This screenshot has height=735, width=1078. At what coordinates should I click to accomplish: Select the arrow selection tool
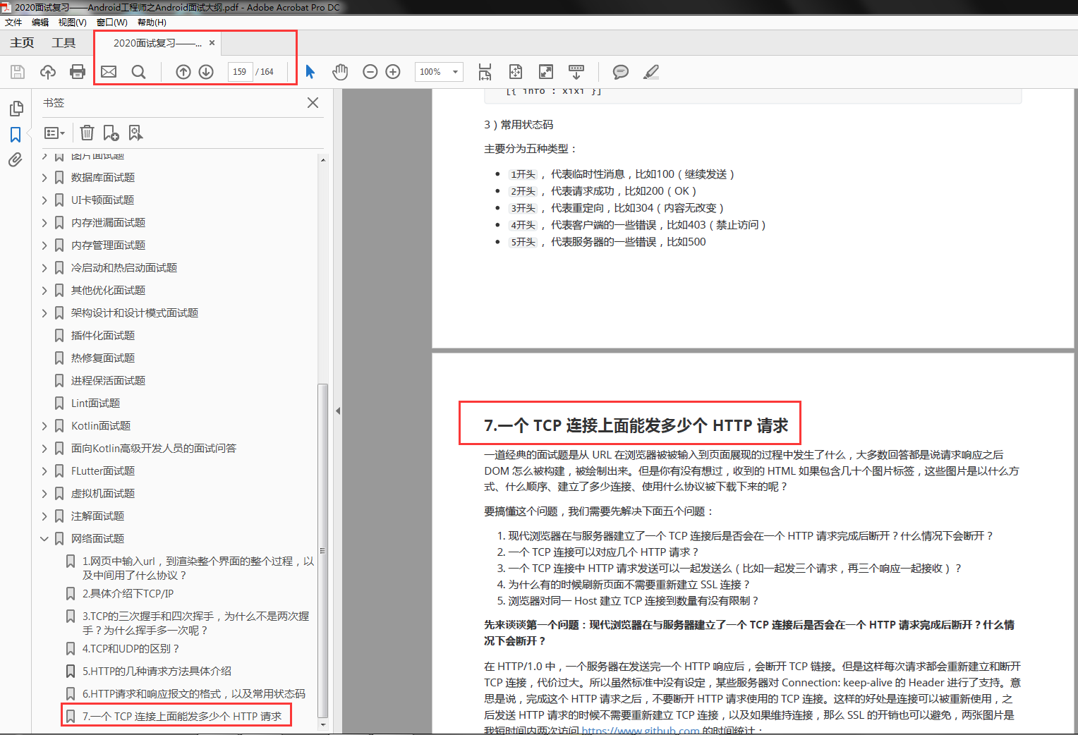(310, 72)
